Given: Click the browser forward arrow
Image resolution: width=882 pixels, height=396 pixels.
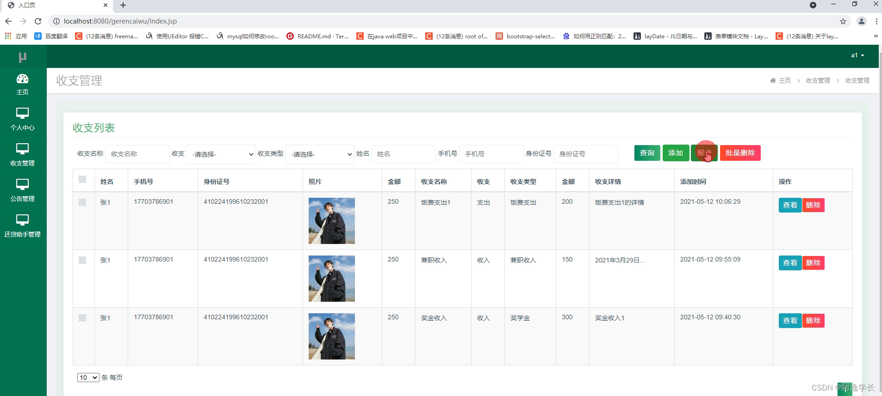Looking at the screenshot, I should pos(23,21).
